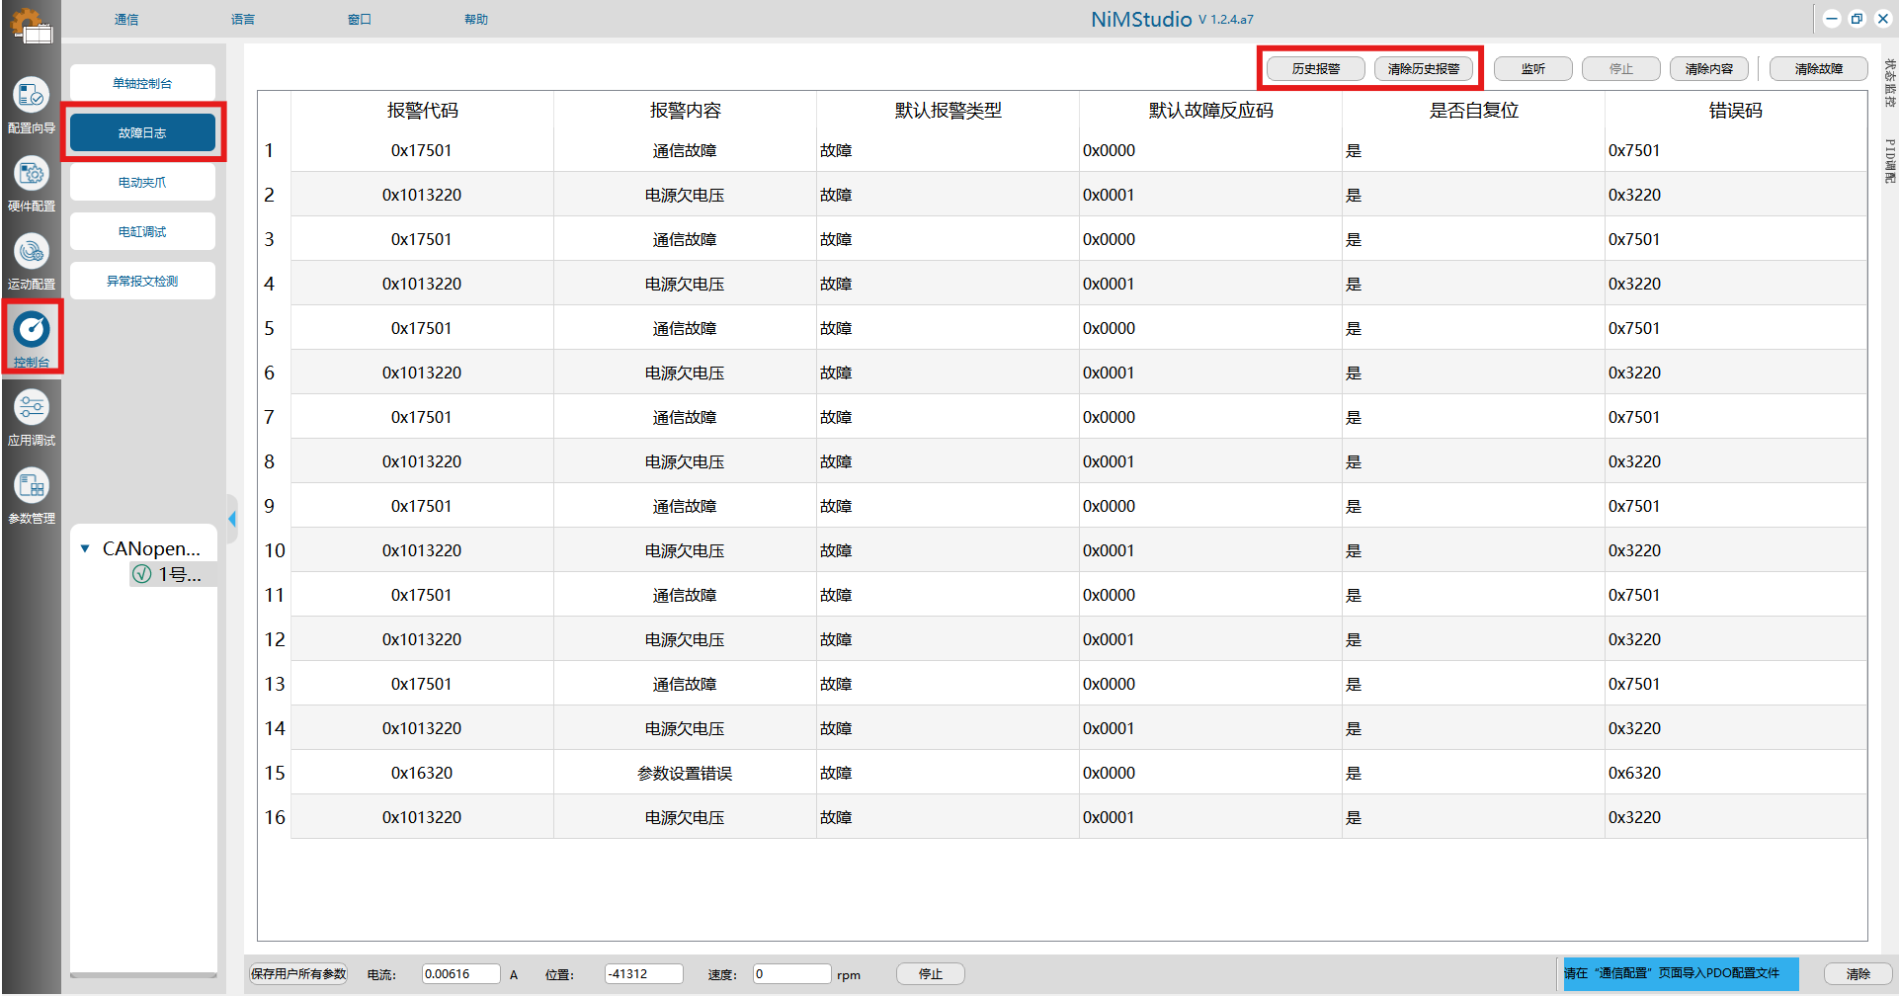Screen dimensions: 1899x996
Task: Open the 帮助 menu
Action: [476, 19]
